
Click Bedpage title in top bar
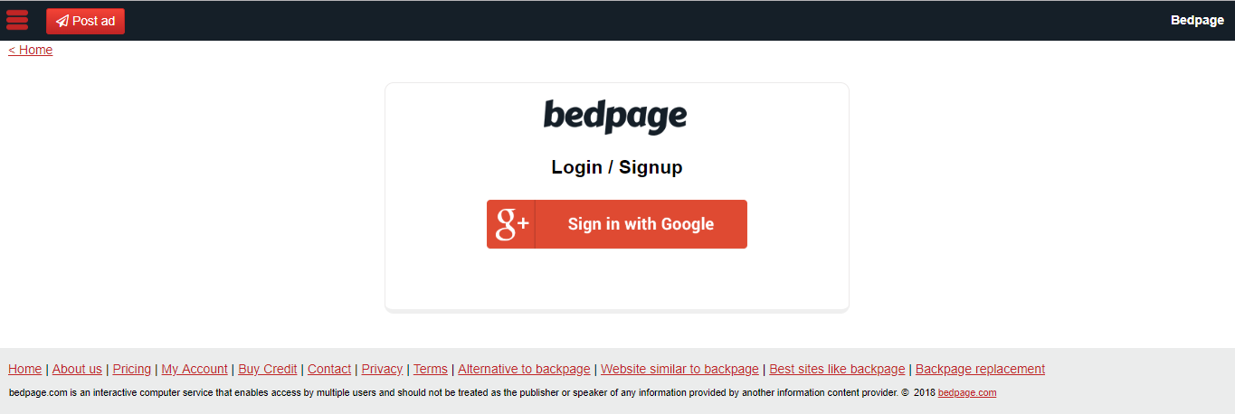(1197, 21)
